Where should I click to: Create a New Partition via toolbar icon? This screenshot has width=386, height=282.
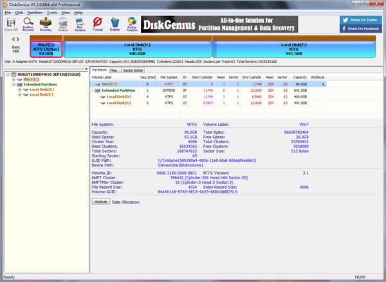click(81, 24)
